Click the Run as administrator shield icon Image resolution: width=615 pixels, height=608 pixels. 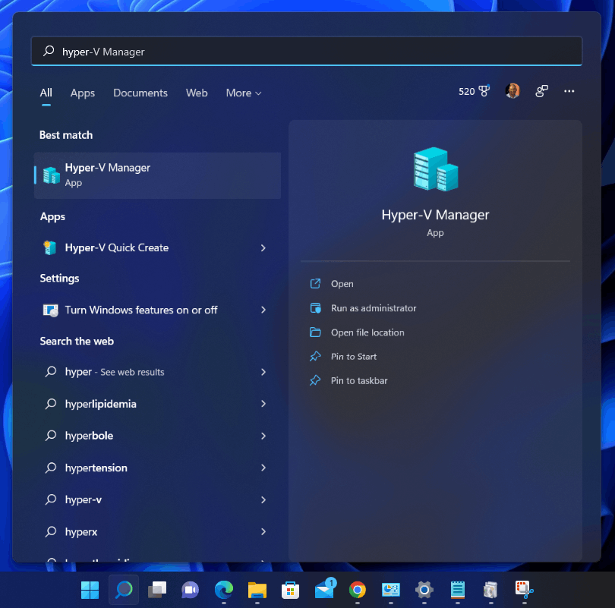coord(315,308)
